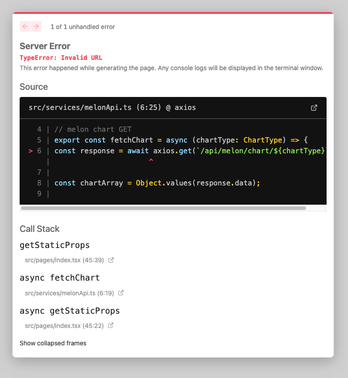Click the external link icon beside getStaticProps frame
Viewport: 348px width, 378px height.
tap(110, 260)
